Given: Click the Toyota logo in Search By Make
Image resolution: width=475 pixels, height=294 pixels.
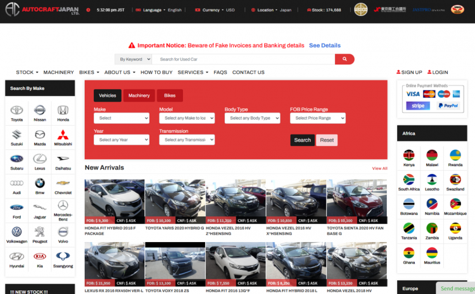Looking at the screenshot, I should 16,110.
